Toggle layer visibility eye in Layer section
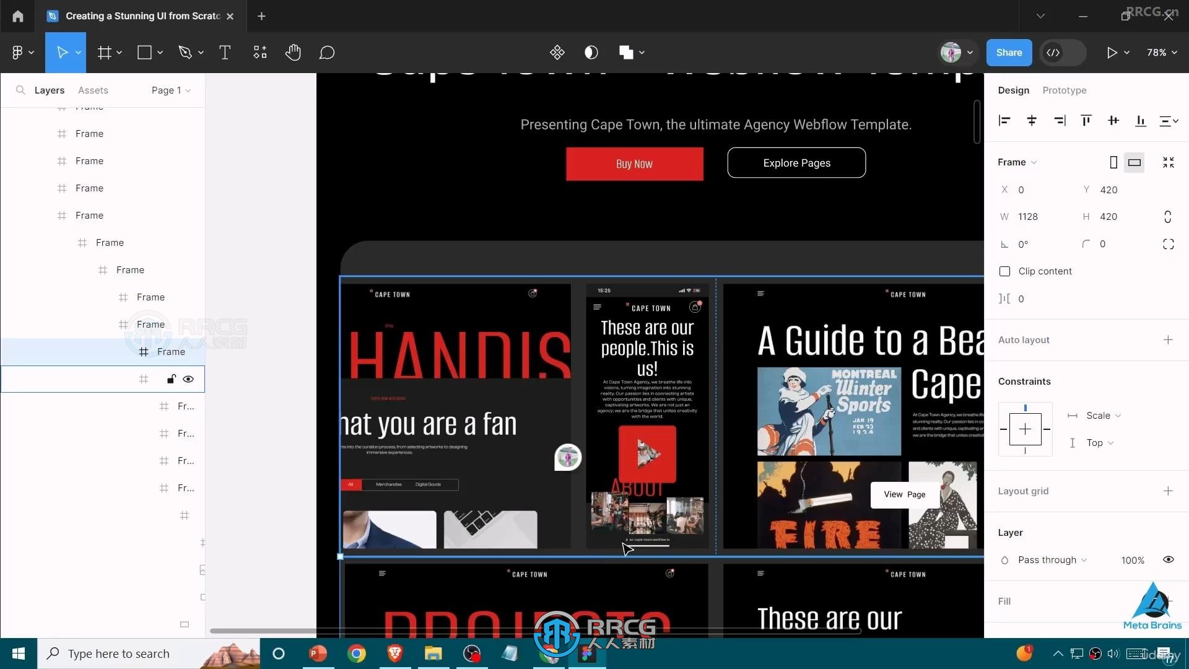Viewport: 1189px width, 669px height. (x=1169, y=560)
